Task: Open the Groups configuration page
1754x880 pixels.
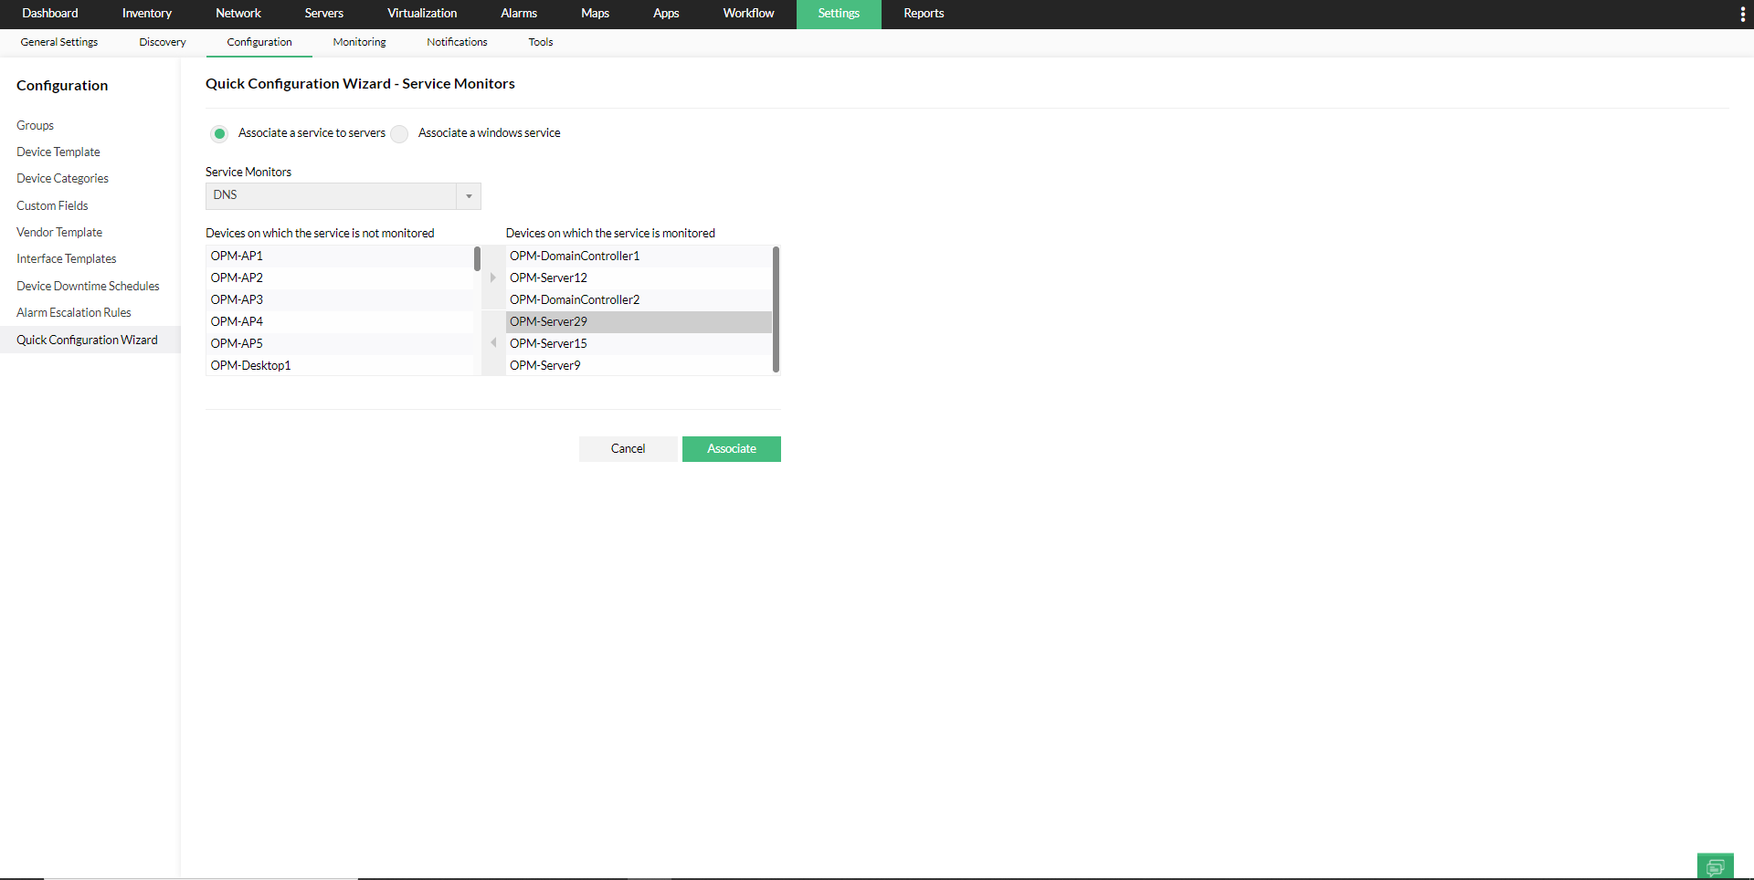Action: [x=35, y=125]
